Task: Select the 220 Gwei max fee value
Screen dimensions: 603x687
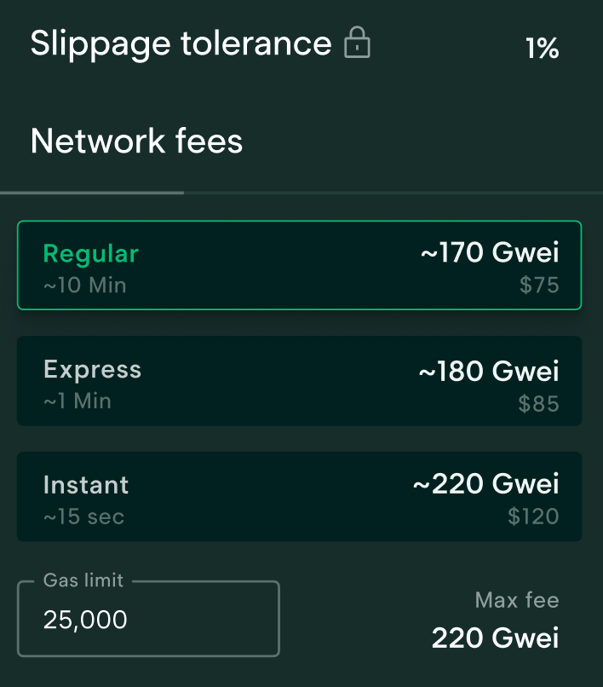Action: (495, 638)
